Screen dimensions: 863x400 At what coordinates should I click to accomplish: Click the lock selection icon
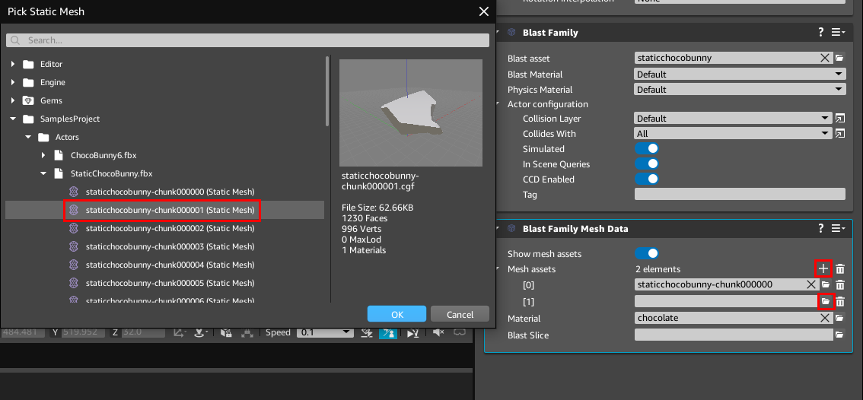pyautogui.click(x=226, y=332)
